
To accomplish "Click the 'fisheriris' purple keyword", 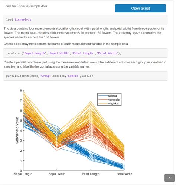I will [x=23, y=19].
